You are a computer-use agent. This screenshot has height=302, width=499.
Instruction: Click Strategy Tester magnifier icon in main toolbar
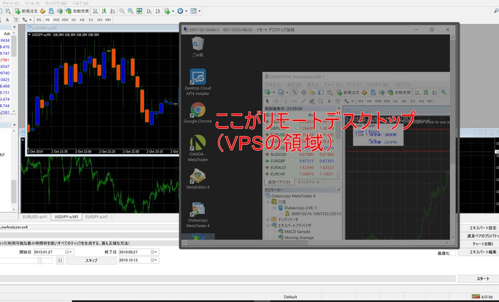8,11
